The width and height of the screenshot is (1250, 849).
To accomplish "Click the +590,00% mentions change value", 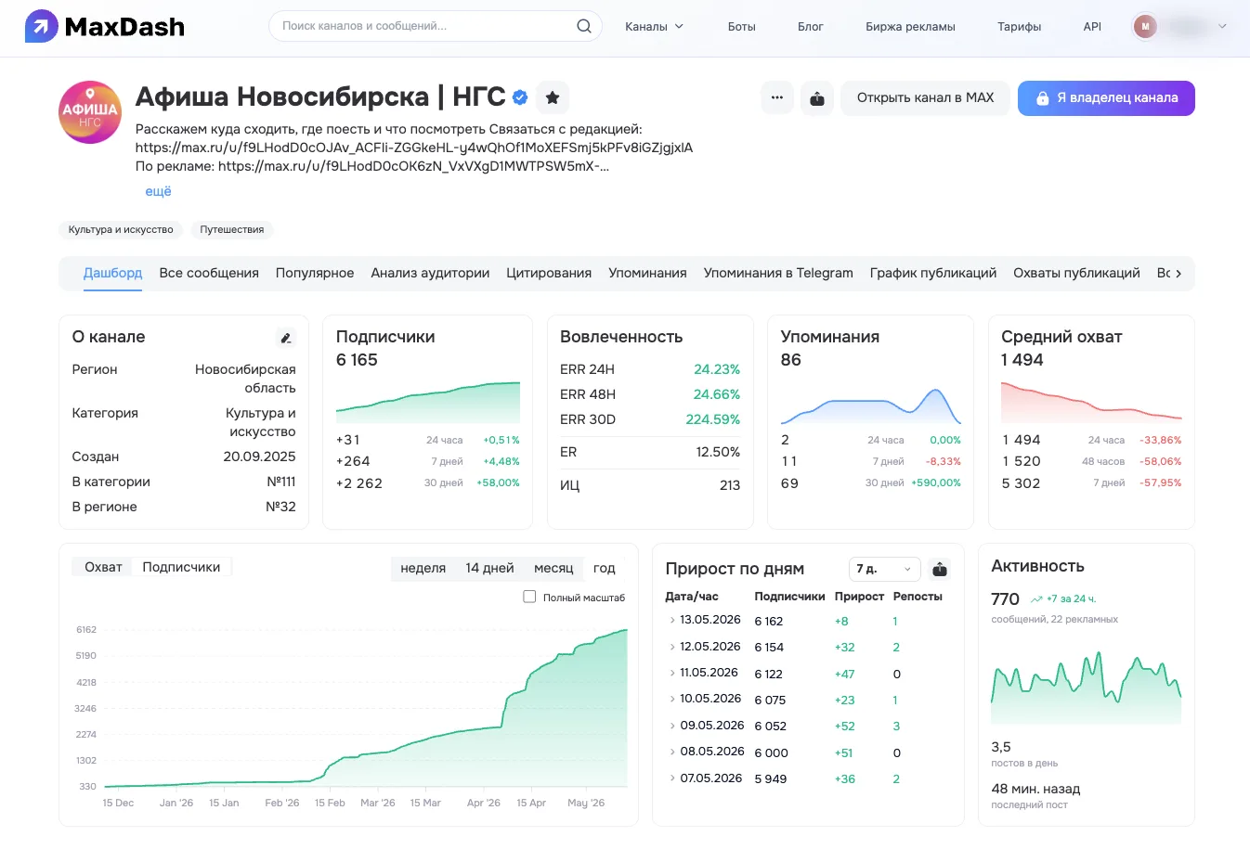I will pos(936,482).
